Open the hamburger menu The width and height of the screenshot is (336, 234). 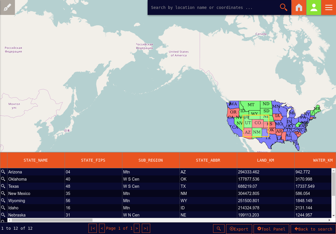click(x=329, y=7)
